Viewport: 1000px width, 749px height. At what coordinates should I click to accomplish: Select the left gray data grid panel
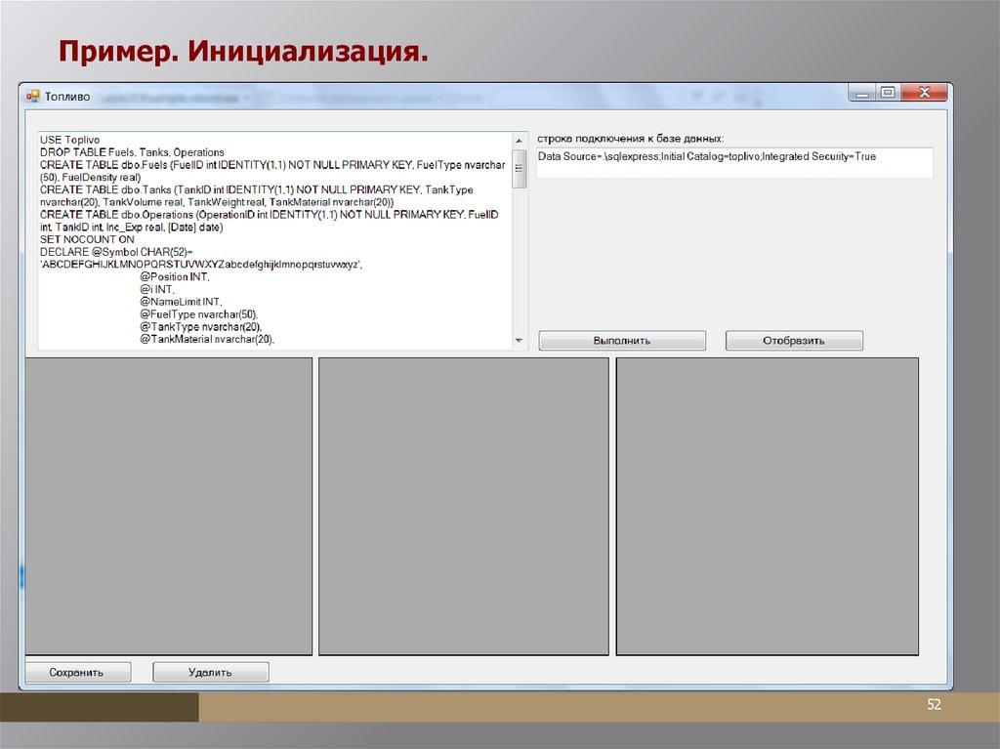click(x=168, y=506)
